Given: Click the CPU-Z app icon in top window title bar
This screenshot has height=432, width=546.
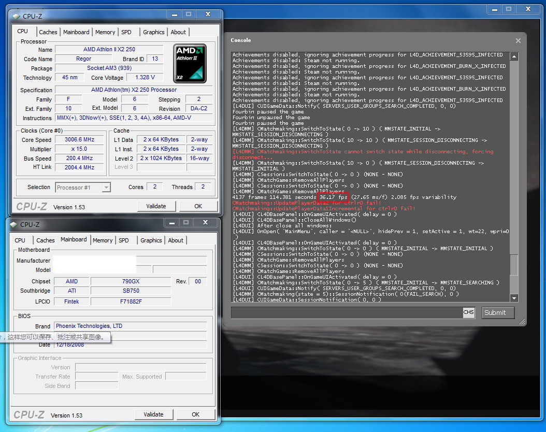Looking at the screenshot, I should (17, 16).
